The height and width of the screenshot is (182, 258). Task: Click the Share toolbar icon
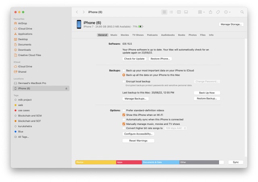210,12
